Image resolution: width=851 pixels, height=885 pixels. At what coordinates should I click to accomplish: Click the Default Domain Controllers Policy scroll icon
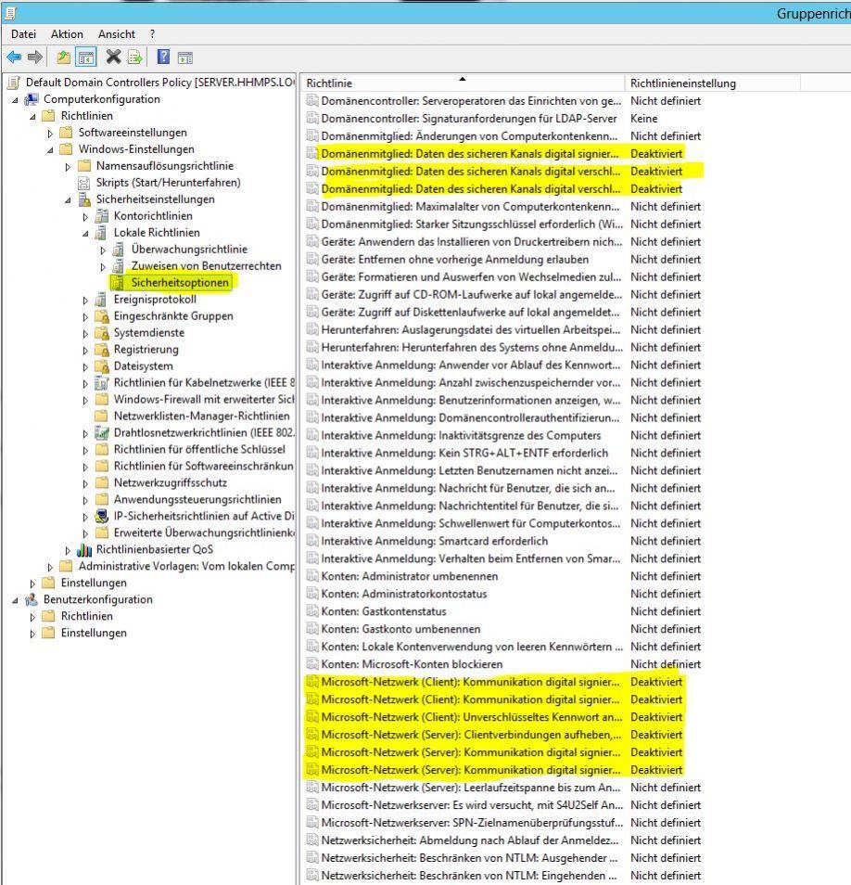14,83
